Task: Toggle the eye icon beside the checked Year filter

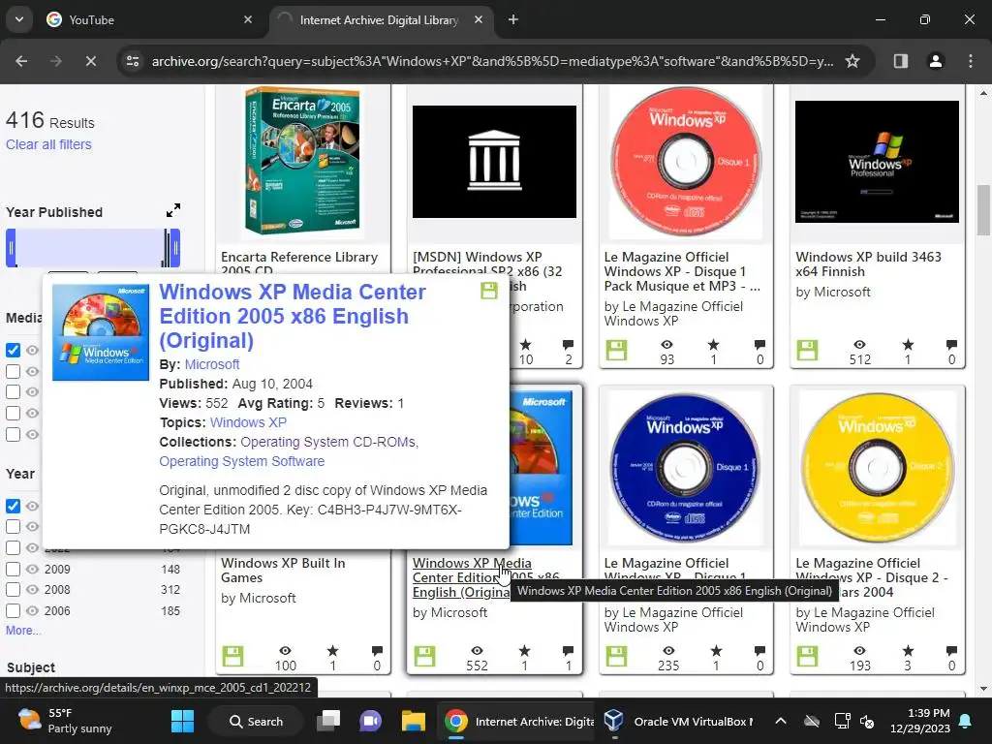Action: [32, 506]
